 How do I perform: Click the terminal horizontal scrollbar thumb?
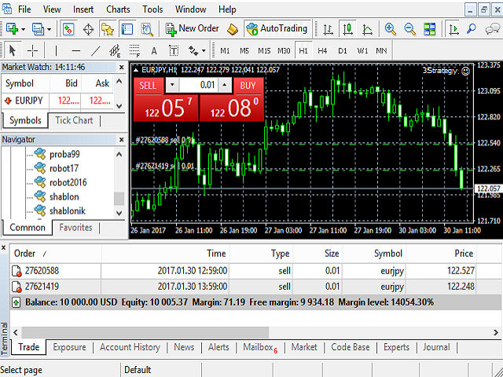coord(145,332)
